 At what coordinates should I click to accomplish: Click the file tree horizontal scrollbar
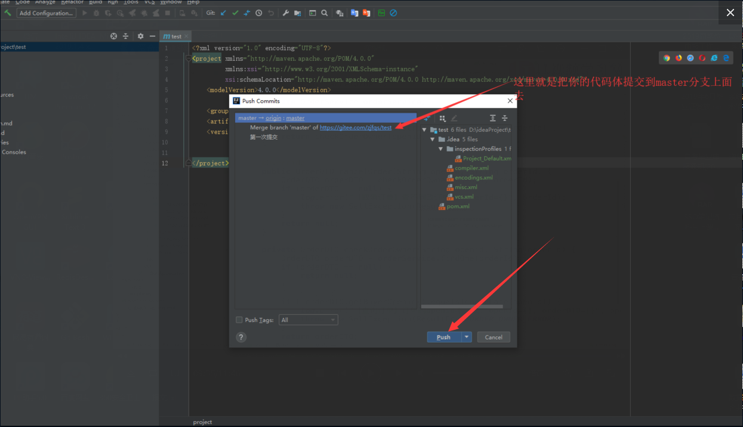[462, 307]
